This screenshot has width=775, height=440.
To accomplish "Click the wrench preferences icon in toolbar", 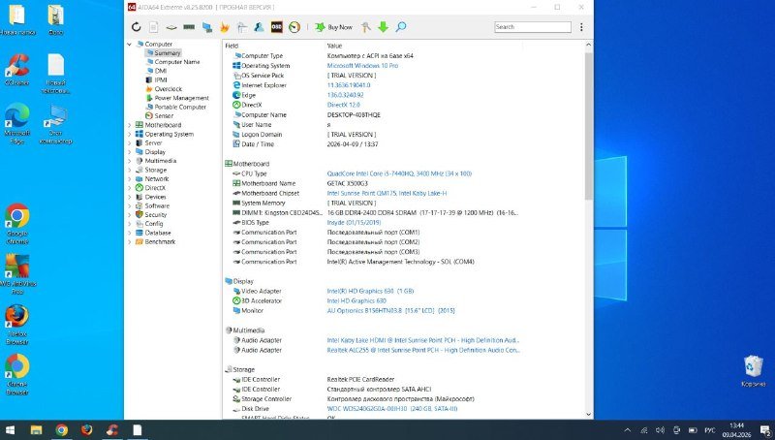I will pyautogui.click(x=365, y=27).
